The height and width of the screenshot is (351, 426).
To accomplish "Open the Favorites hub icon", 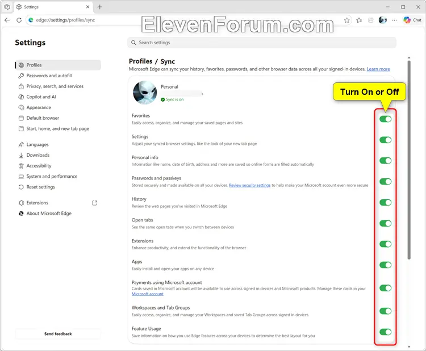I will [359, 20].
